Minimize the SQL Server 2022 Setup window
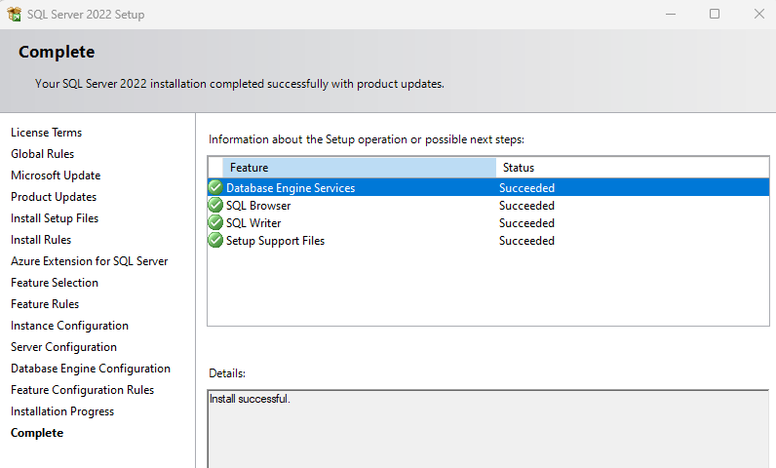This screenshot has width=776, height=468. click(671, 14)
